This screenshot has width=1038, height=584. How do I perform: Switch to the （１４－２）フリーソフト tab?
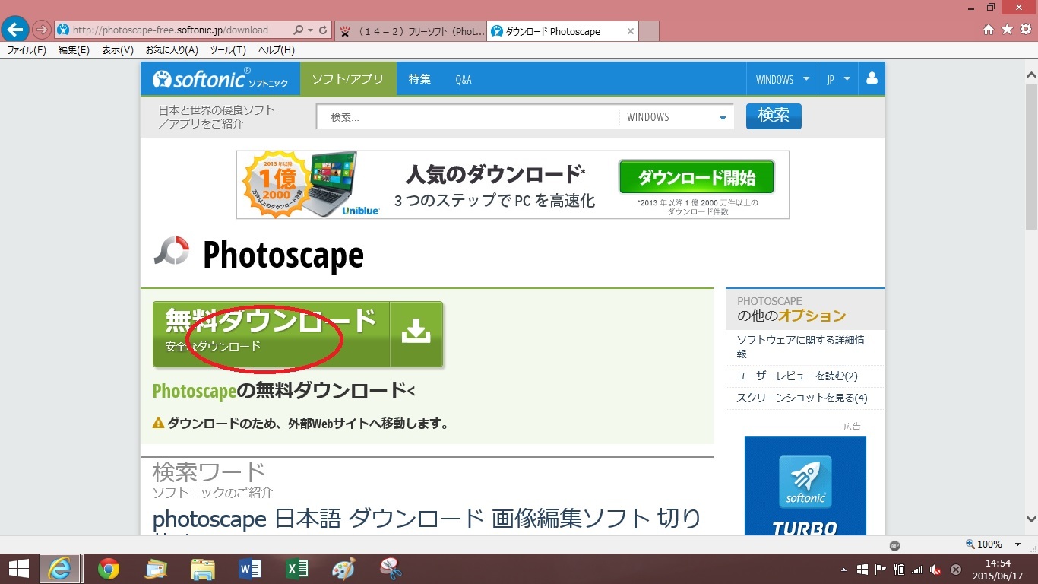(410, 31)
